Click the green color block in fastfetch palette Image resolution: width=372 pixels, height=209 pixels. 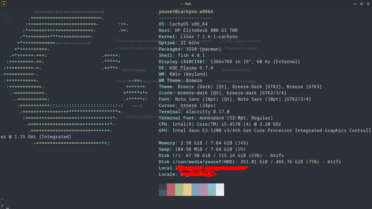[x=179, y=190]
